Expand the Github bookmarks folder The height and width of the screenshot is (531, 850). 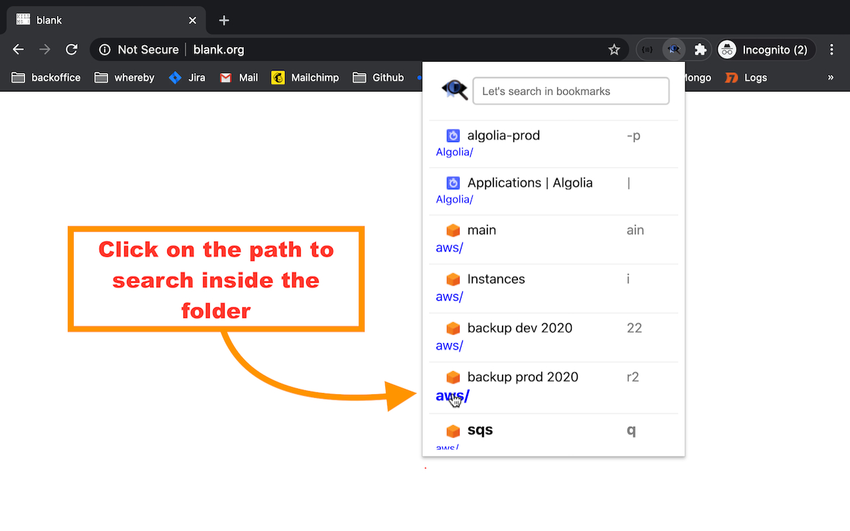click(378, 78)
